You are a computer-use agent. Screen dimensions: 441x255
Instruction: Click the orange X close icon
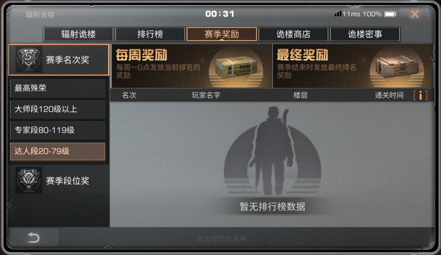415,14
